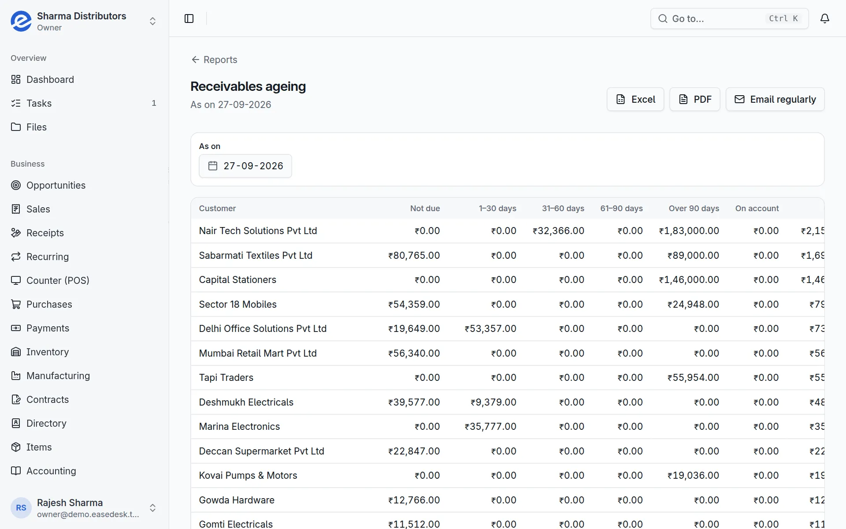846x529 pixels.
Task: Export report as PDF
Action: pyautogui.click(x=695, y=99)
